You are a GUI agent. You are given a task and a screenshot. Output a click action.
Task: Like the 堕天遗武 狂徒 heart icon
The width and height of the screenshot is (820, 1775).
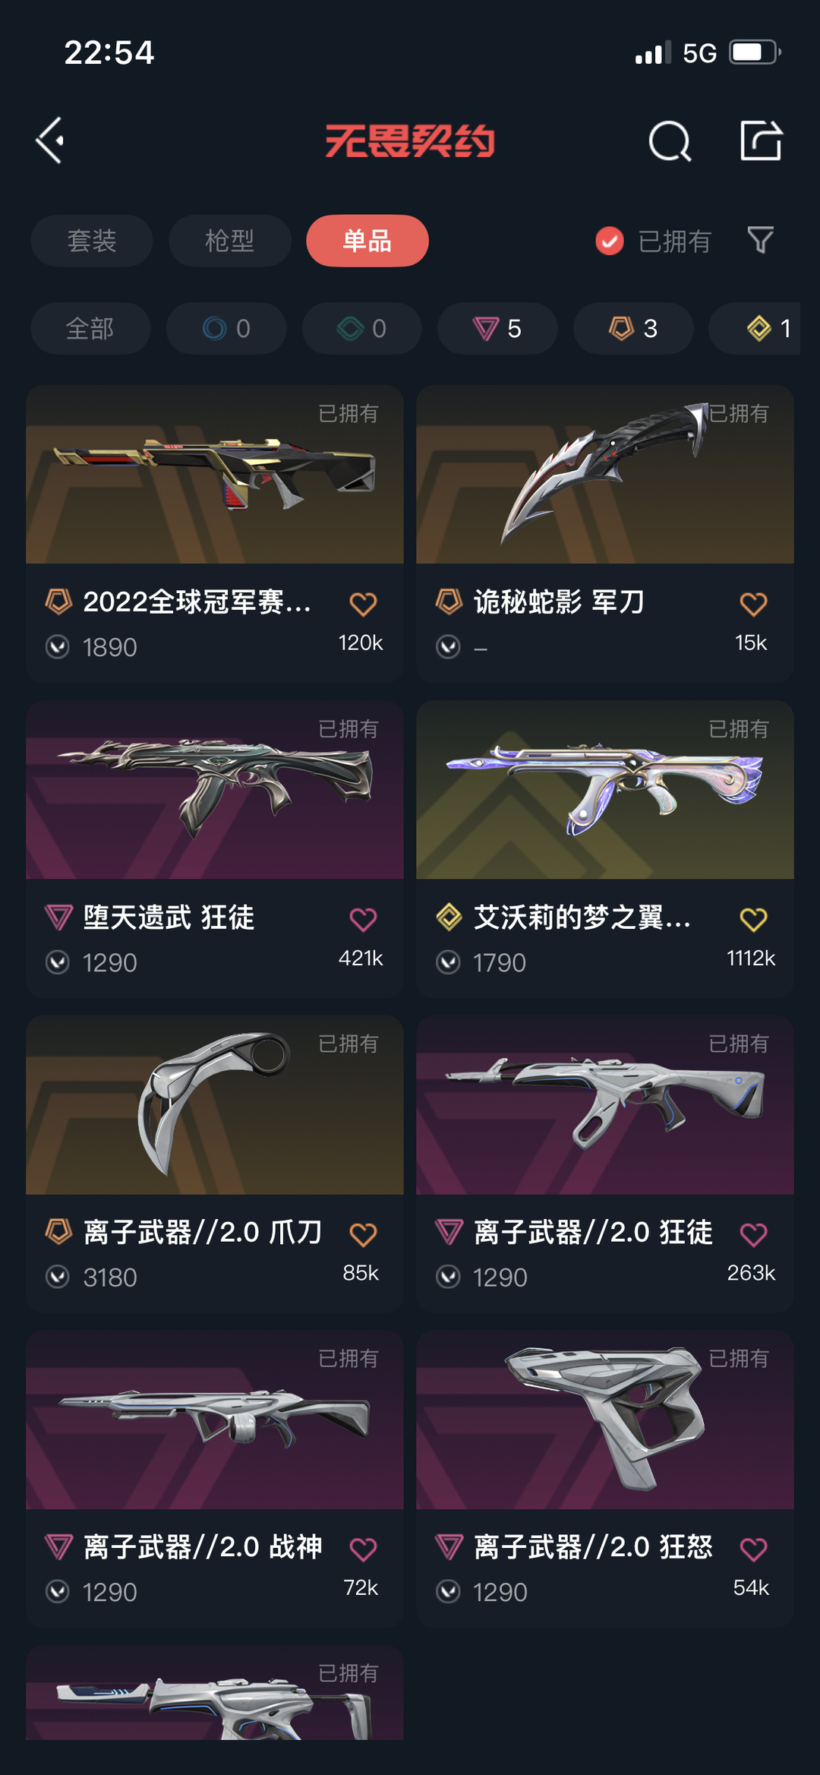(363, 919)
